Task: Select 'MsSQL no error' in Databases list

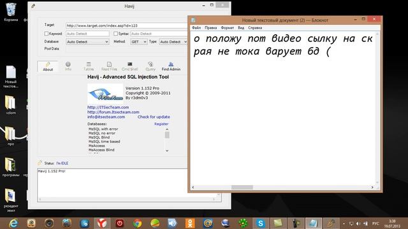Action: [x=102, y=133]
